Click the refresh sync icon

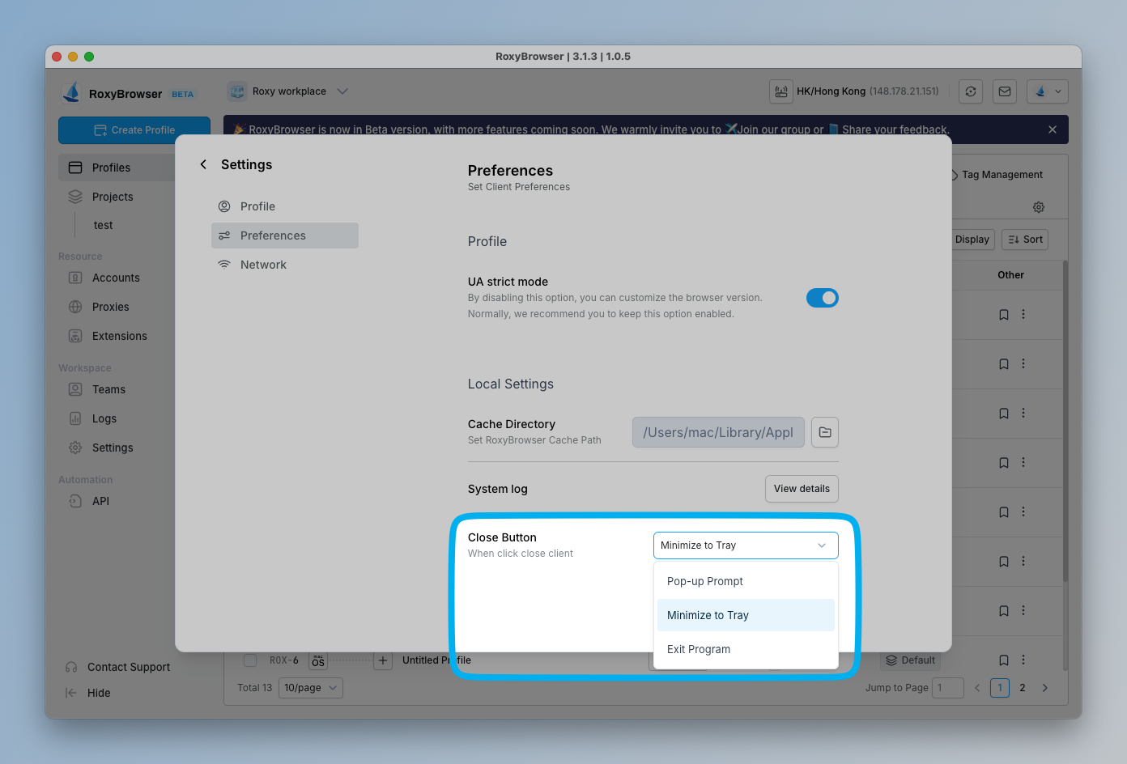pyautogui.click(x=971, y=91)
